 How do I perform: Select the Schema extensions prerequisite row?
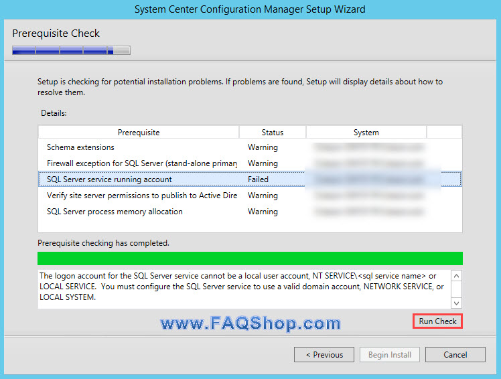click(x=80, y=147)
